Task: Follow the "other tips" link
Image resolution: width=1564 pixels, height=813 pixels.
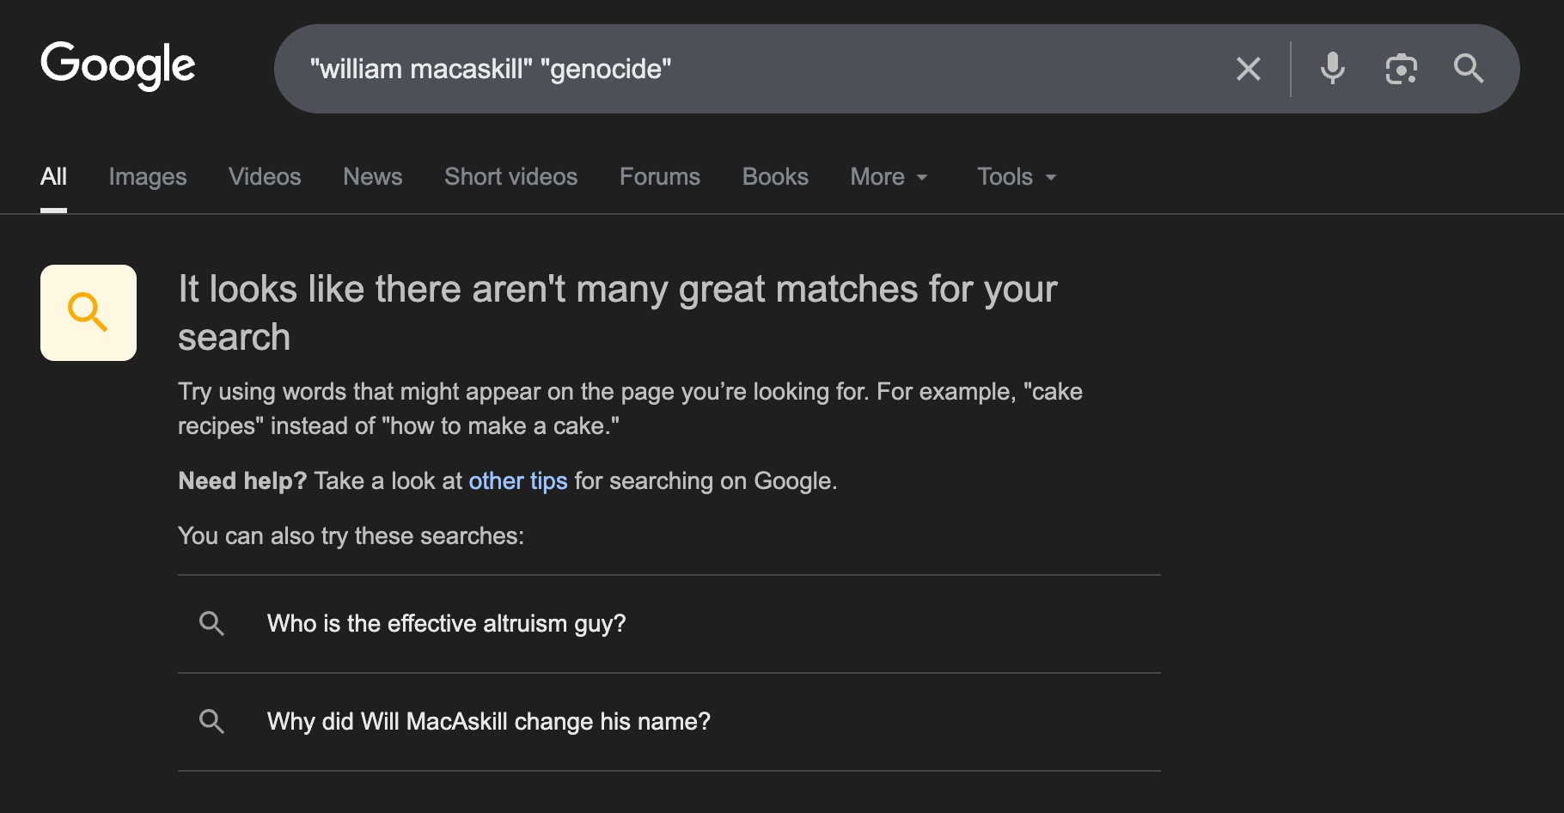Action: (x=518, y=481)
